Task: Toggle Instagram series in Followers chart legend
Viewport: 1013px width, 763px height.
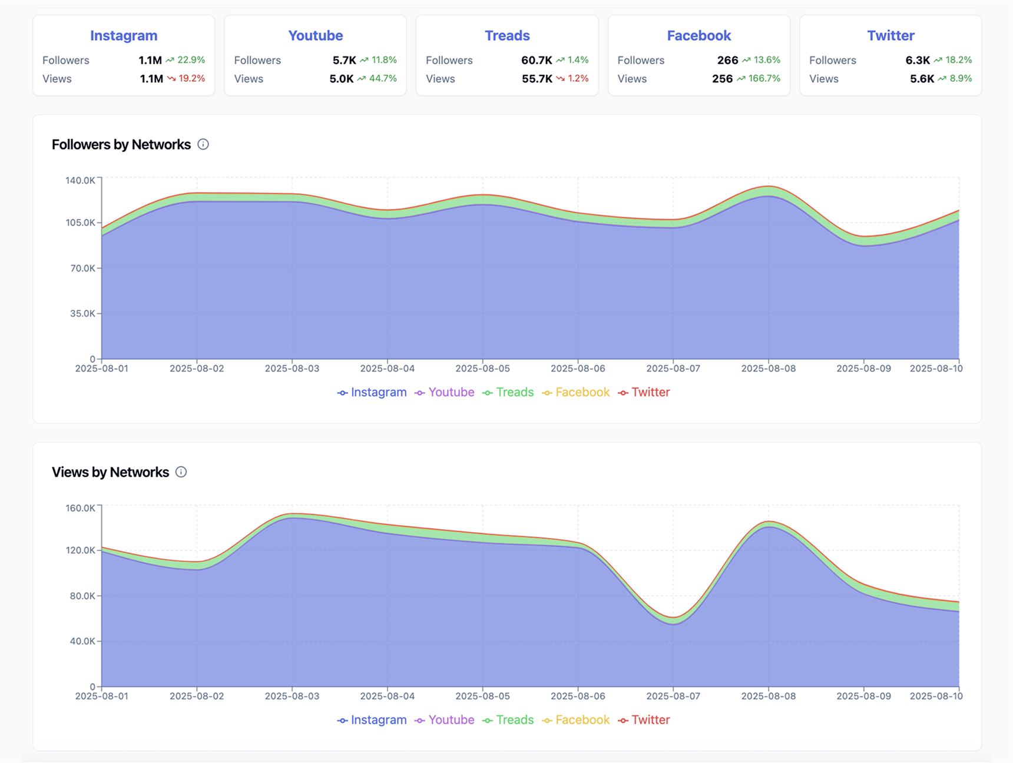Action: pos(372,392)
